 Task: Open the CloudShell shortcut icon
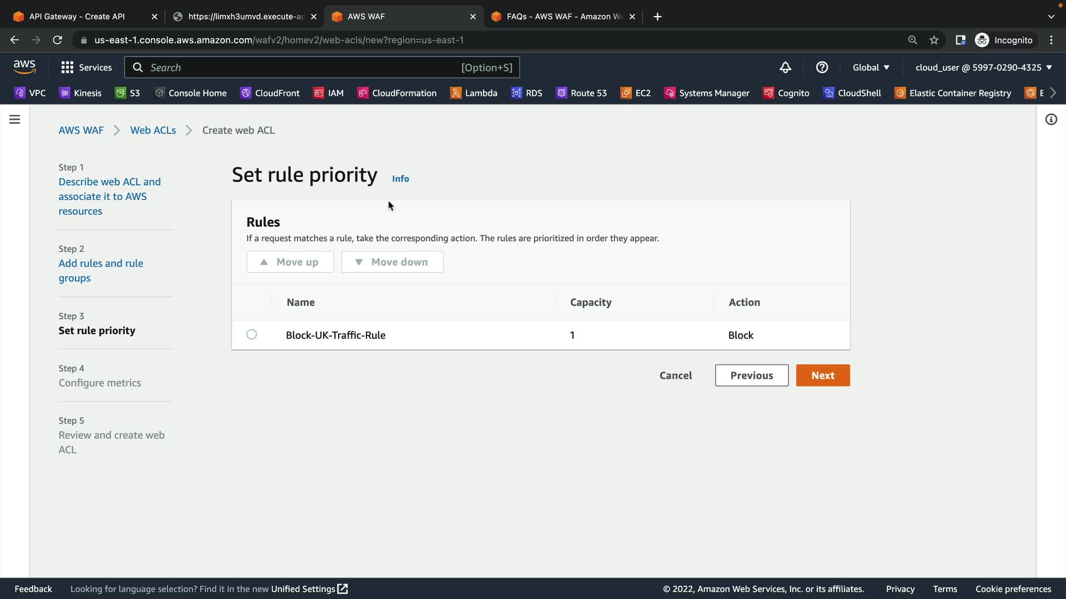[x=828, y=93]
